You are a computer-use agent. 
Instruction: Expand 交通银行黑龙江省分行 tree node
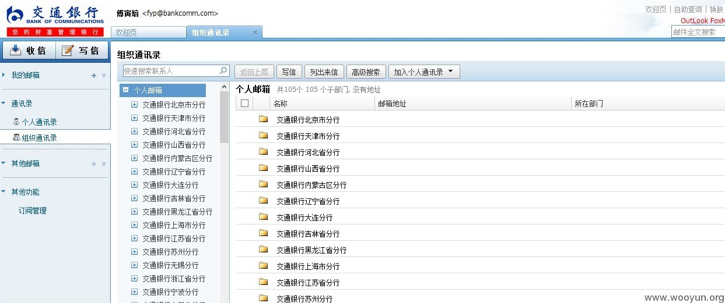tap(134, 212)
